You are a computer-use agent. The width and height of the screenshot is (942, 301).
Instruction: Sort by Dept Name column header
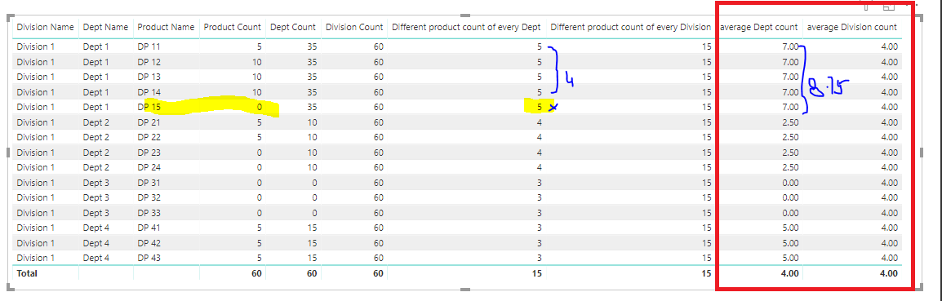[106, 27]
